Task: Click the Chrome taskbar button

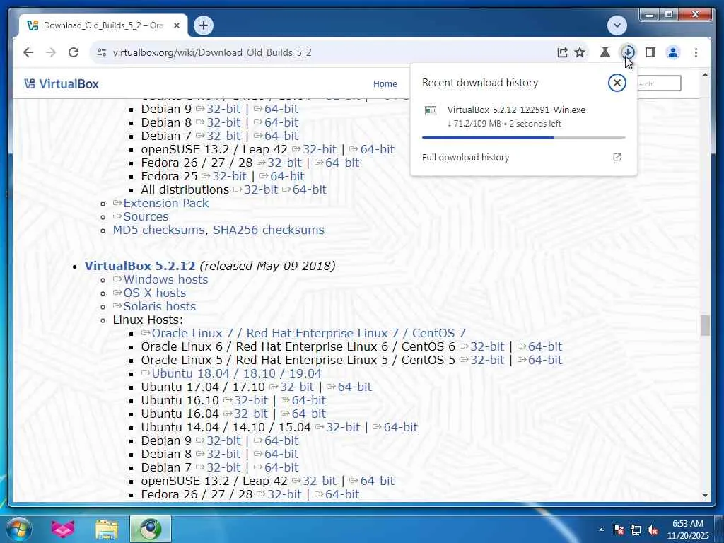Action: (150, 529)
